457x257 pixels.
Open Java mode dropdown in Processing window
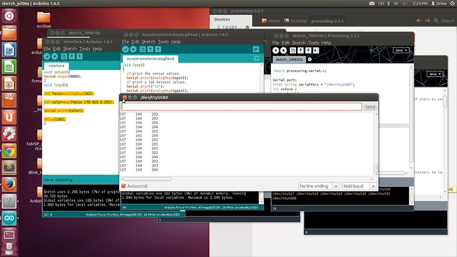coord(401,50)
